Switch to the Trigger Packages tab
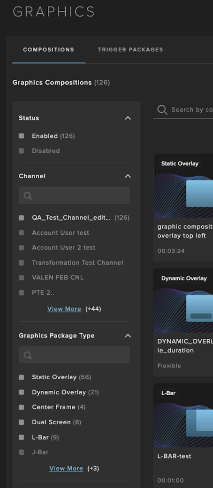The image size is (213, 488). coord(130,50)
